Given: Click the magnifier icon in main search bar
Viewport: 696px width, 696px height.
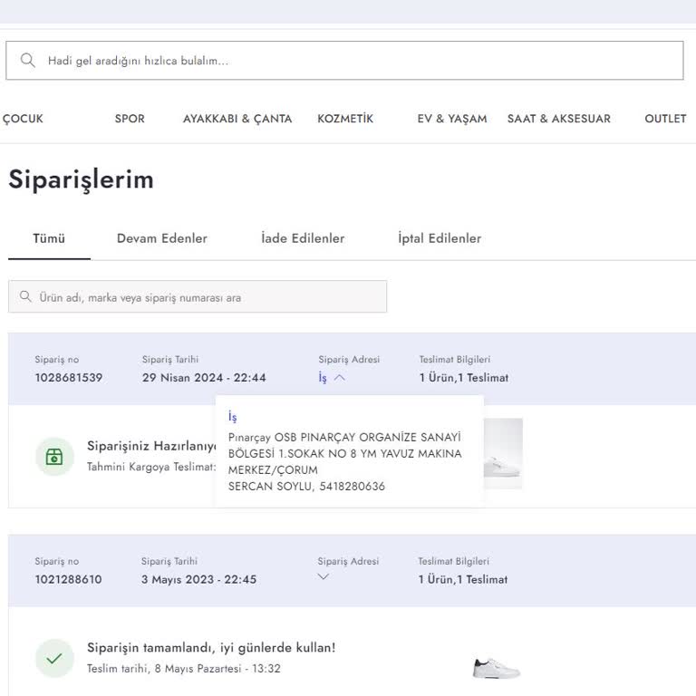Looking at the screenshot, I should 27,60.
